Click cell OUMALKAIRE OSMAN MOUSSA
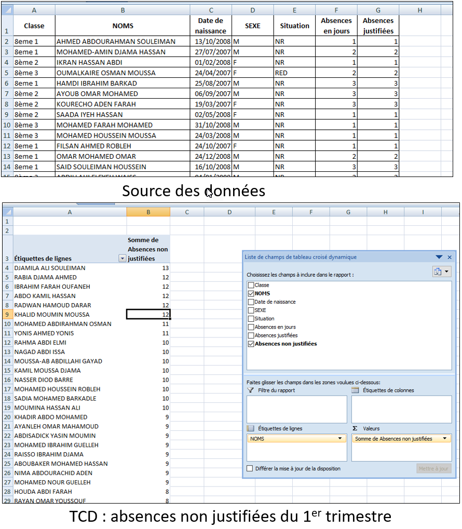This screenshot has height=529, width=462. (x=123, y=73)
